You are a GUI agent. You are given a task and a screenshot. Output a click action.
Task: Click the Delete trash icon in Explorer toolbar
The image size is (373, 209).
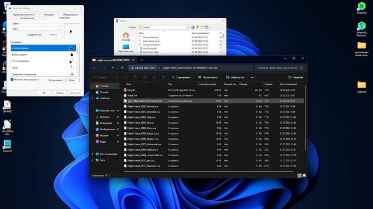163,77
